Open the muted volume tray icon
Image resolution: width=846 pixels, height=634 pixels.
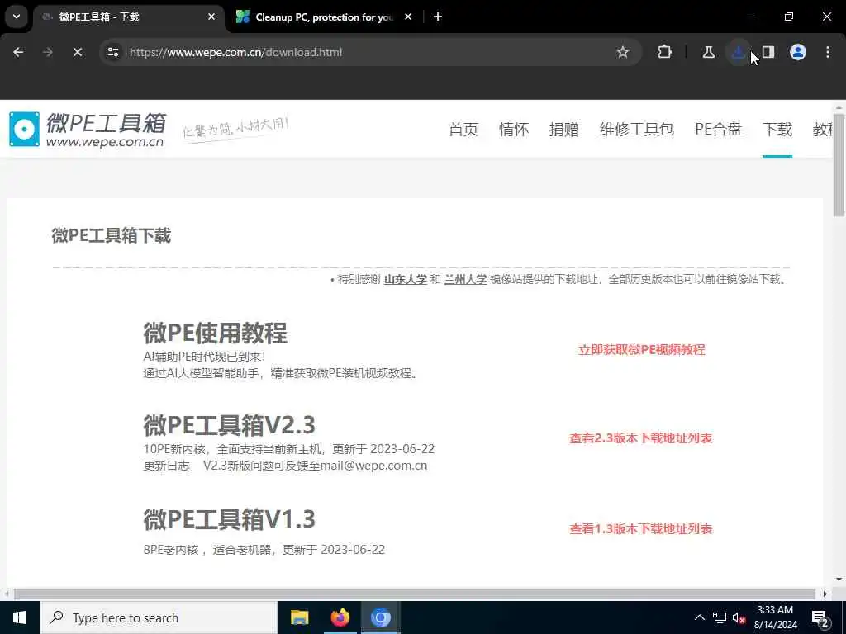pos(739,617)
